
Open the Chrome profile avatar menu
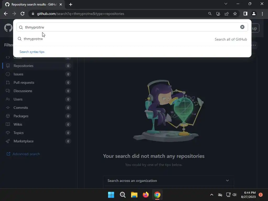pyautogui.click(x=254, y=14)
